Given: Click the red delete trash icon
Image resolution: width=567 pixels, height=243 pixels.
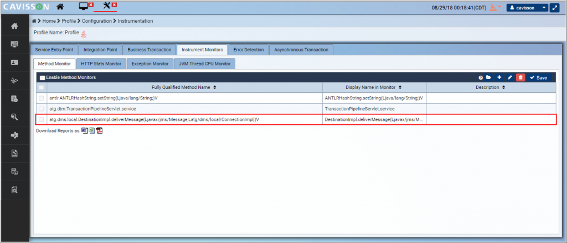Looking at the screenshot, I should coord(520,78).
